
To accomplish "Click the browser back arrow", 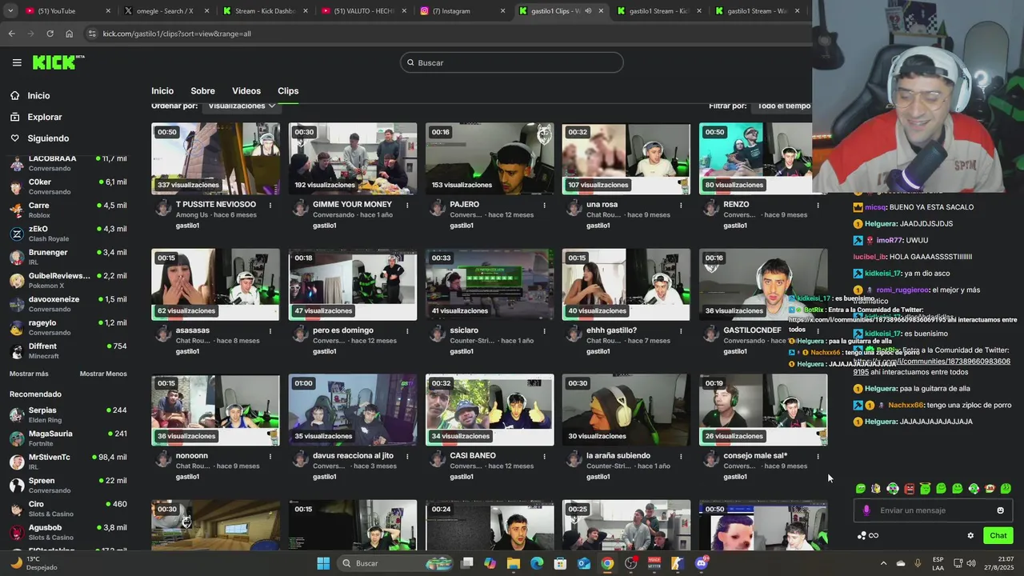I will coord(11,34).
